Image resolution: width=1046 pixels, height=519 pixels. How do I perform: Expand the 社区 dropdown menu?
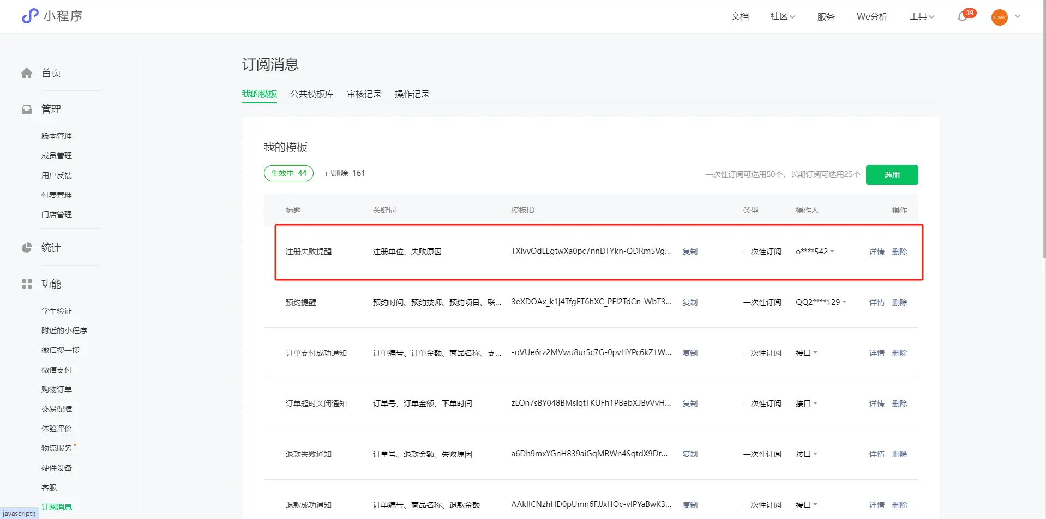coord(782,17)
